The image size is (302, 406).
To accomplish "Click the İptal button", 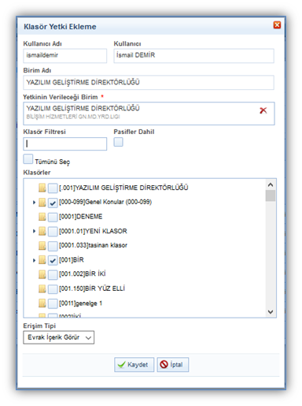I will (x=172, y=364).
